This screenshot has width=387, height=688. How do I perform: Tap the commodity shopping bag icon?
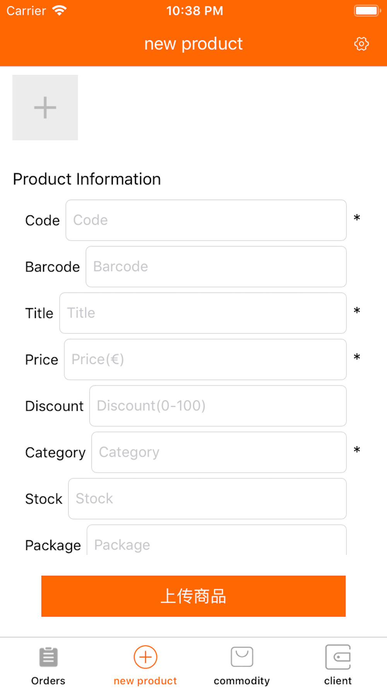(242, 657)
